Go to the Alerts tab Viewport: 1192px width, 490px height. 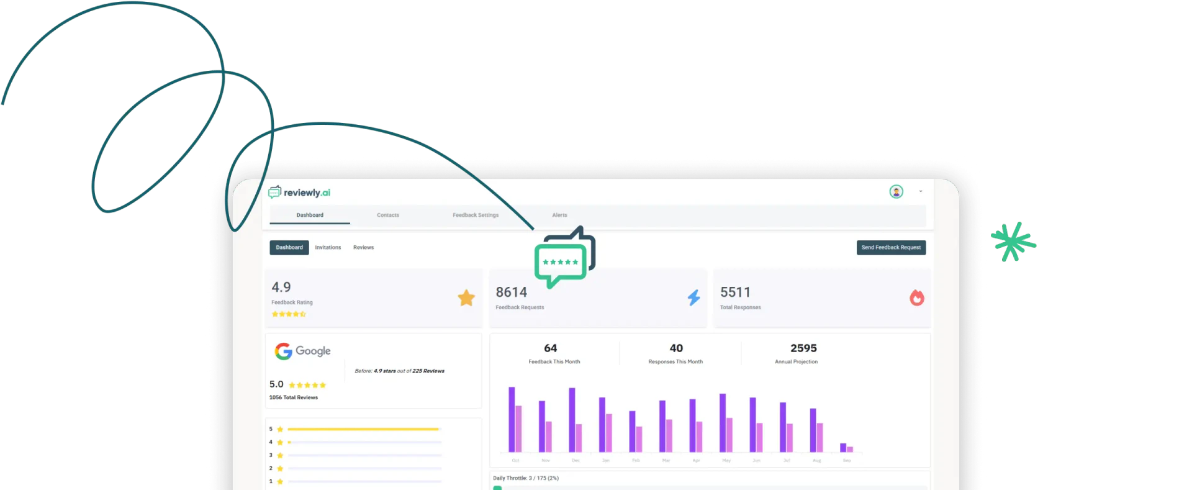559,215
